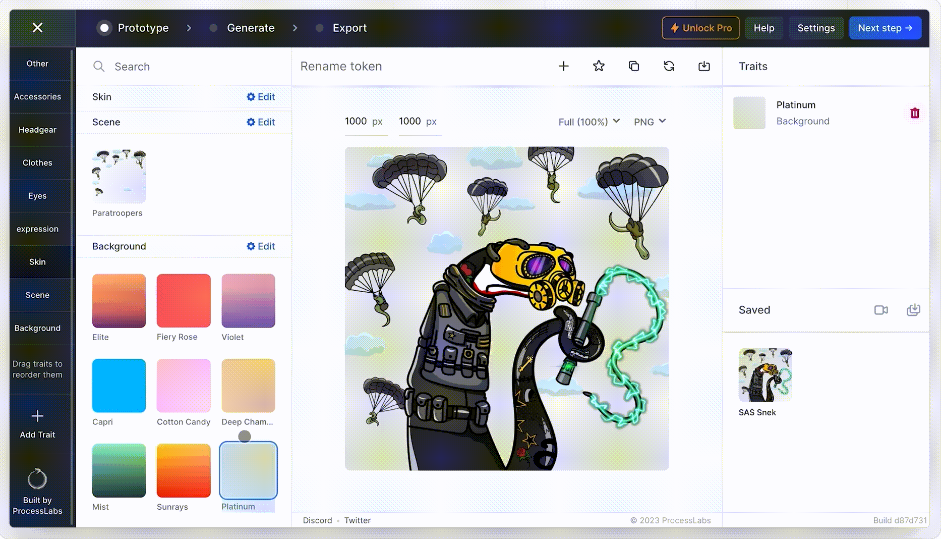Open the SAS Snek saved thumbnail
Screen dimensions: 941x539
pos(765,375)
